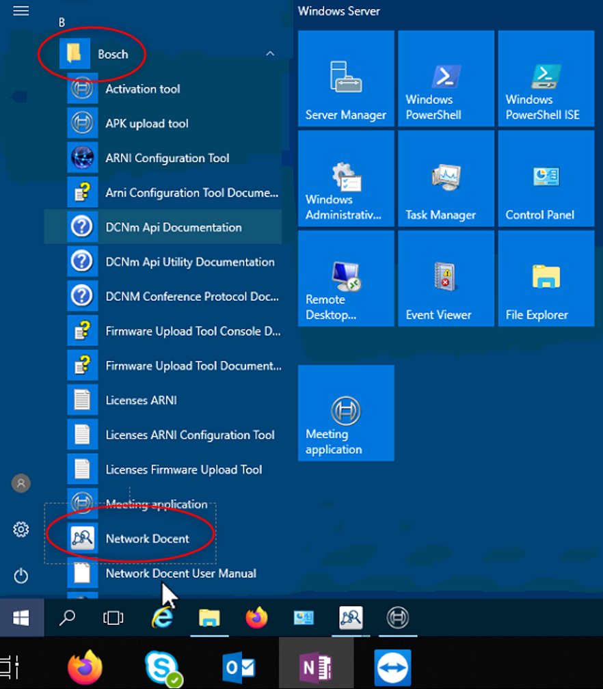Click the Power button

[21, 576]
